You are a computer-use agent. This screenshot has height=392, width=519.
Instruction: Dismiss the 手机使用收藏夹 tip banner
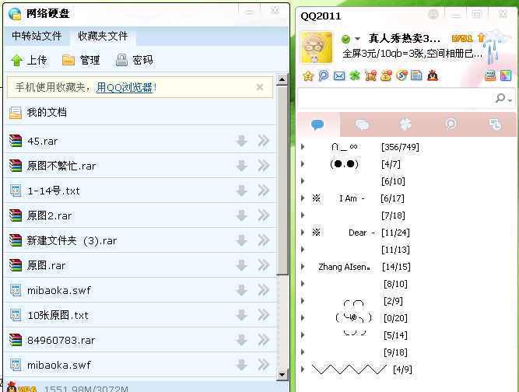[260, 87]
